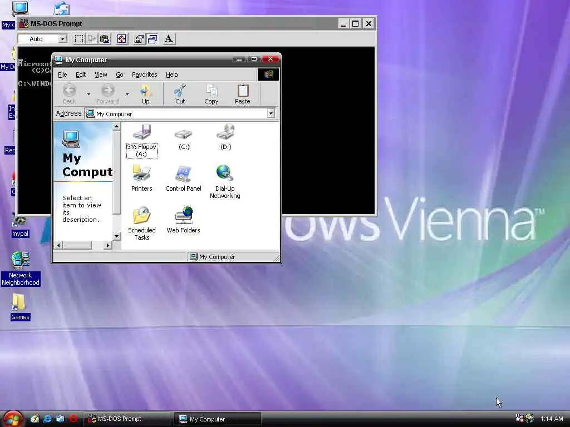Click the info pane scroll down arrow
This screenshot has height=427, width=570.
tap(117, 236)
